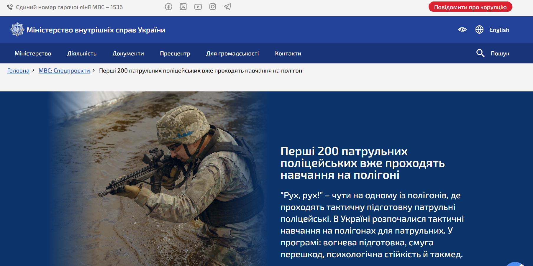Go to Головна breadcrumb link
The height and width of the screenshot is (266, 533).
coord(18,70)
